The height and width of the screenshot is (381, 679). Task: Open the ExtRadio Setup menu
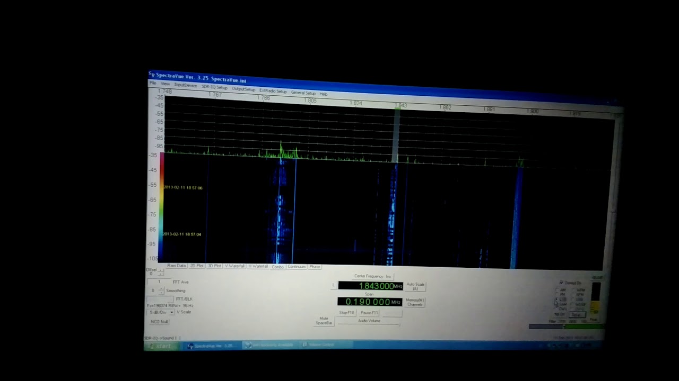click(x=273, y=91)
